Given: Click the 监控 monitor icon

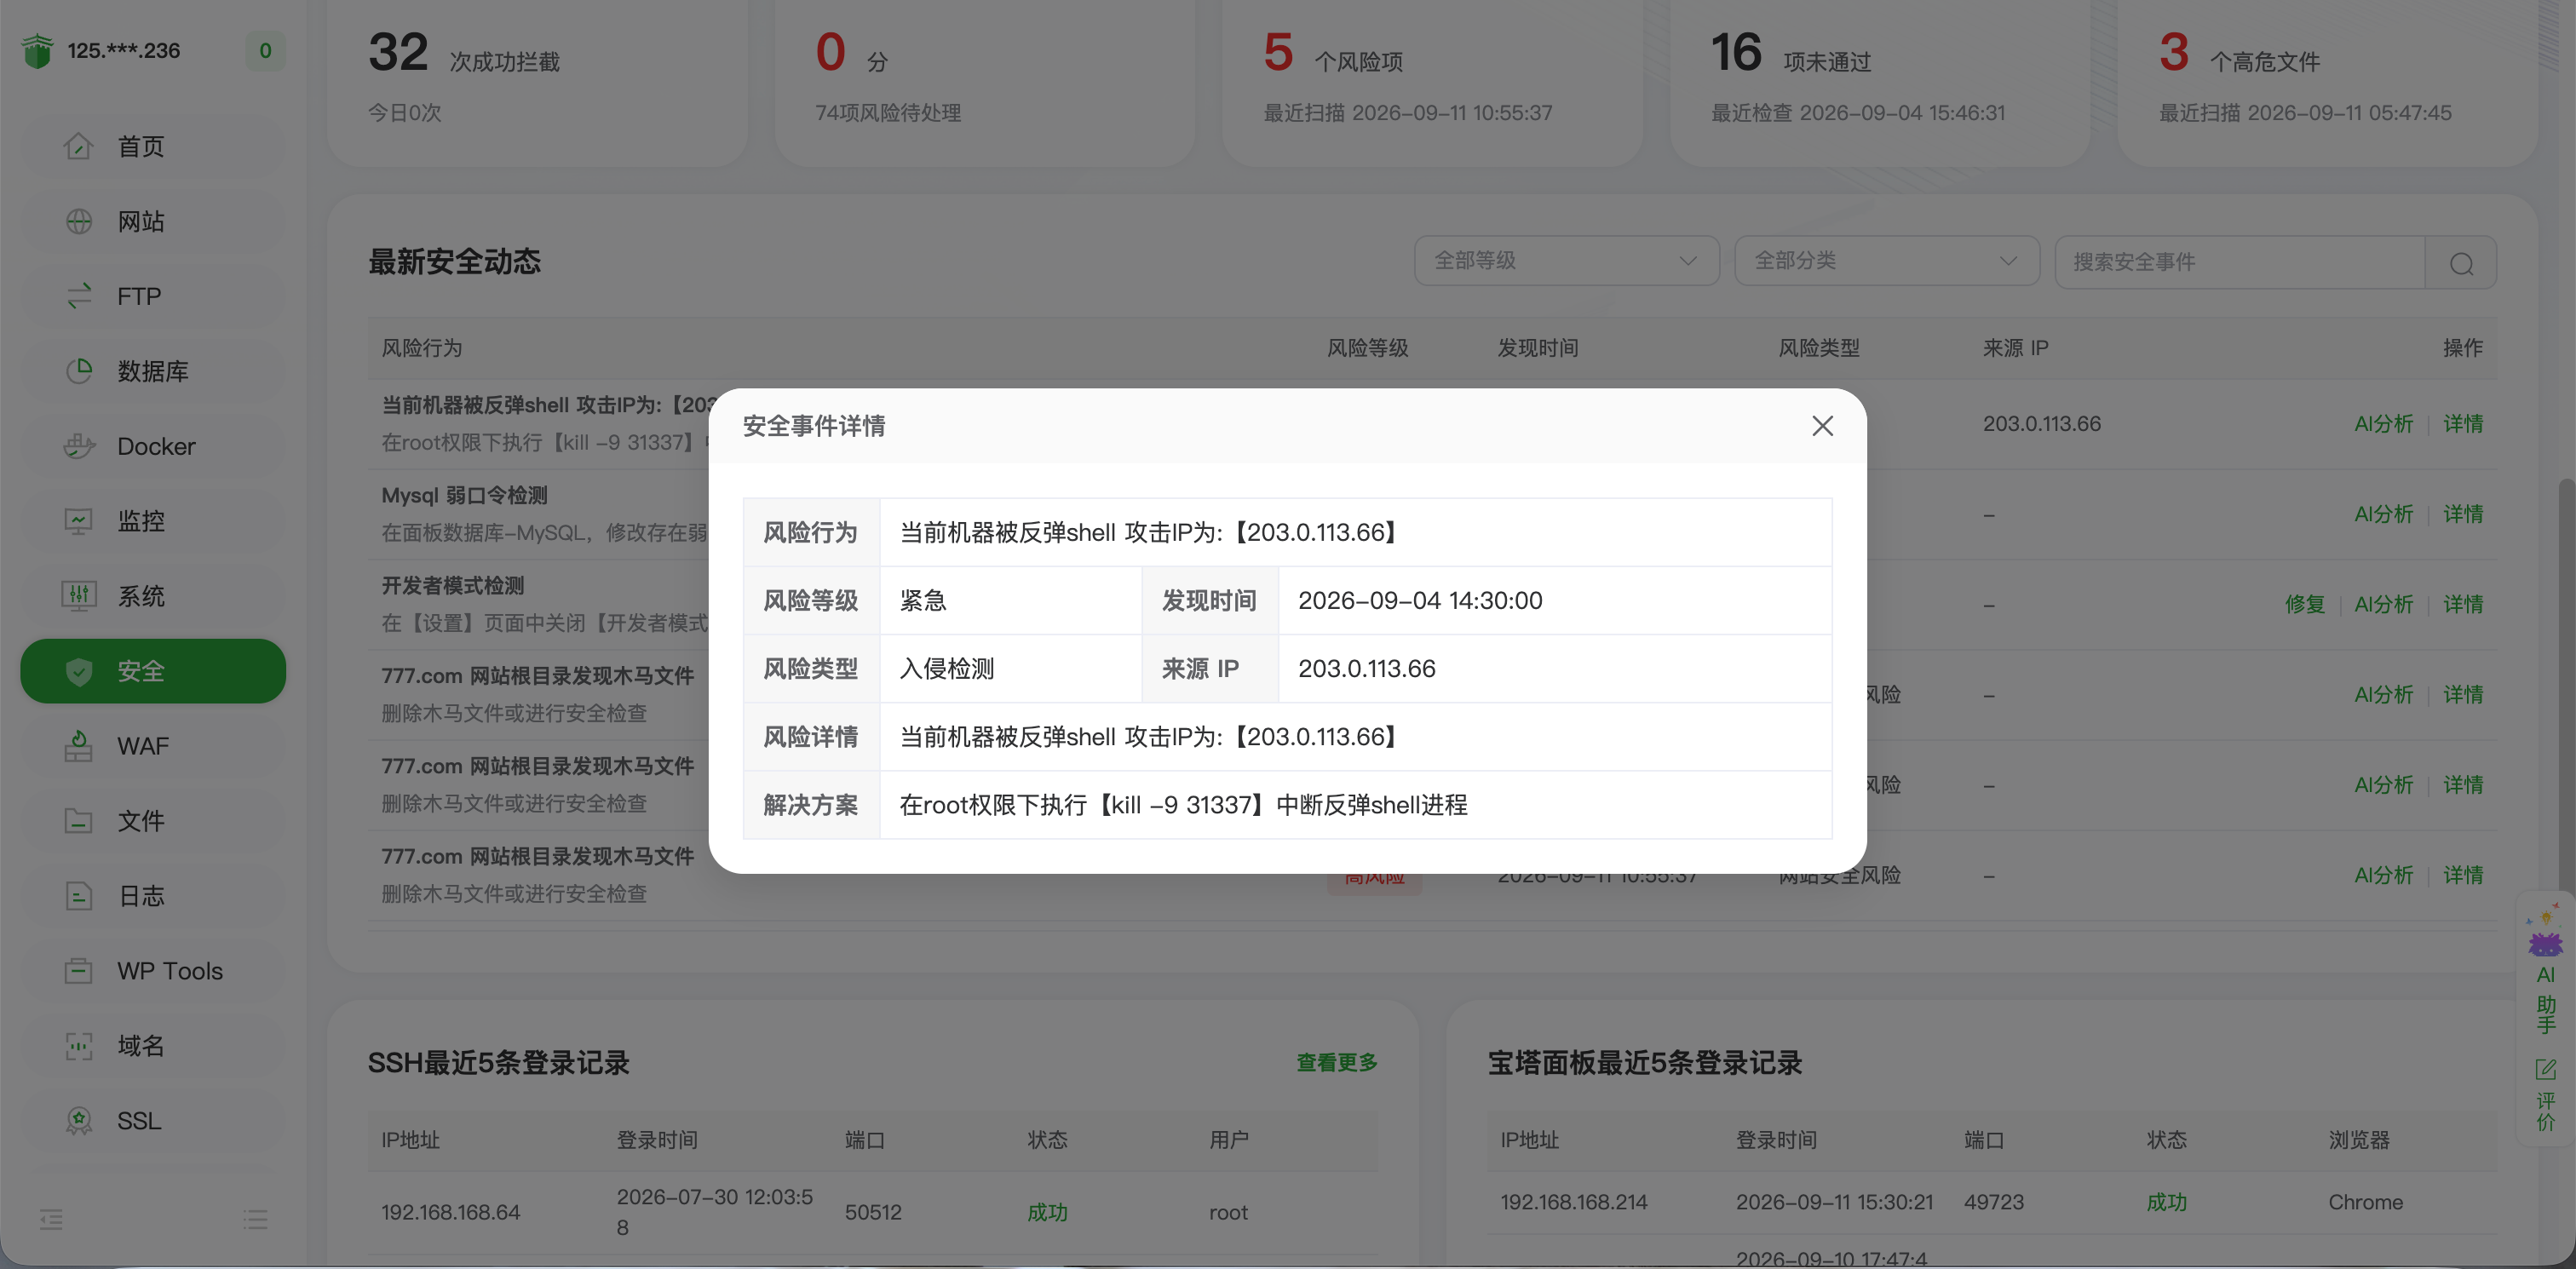Looking at the screenshot, I should coord(78,521).
